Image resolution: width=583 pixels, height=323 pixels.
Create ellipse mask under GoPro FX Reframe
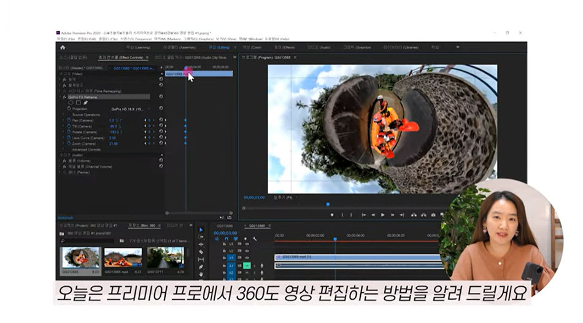click(x=71, y=103)
